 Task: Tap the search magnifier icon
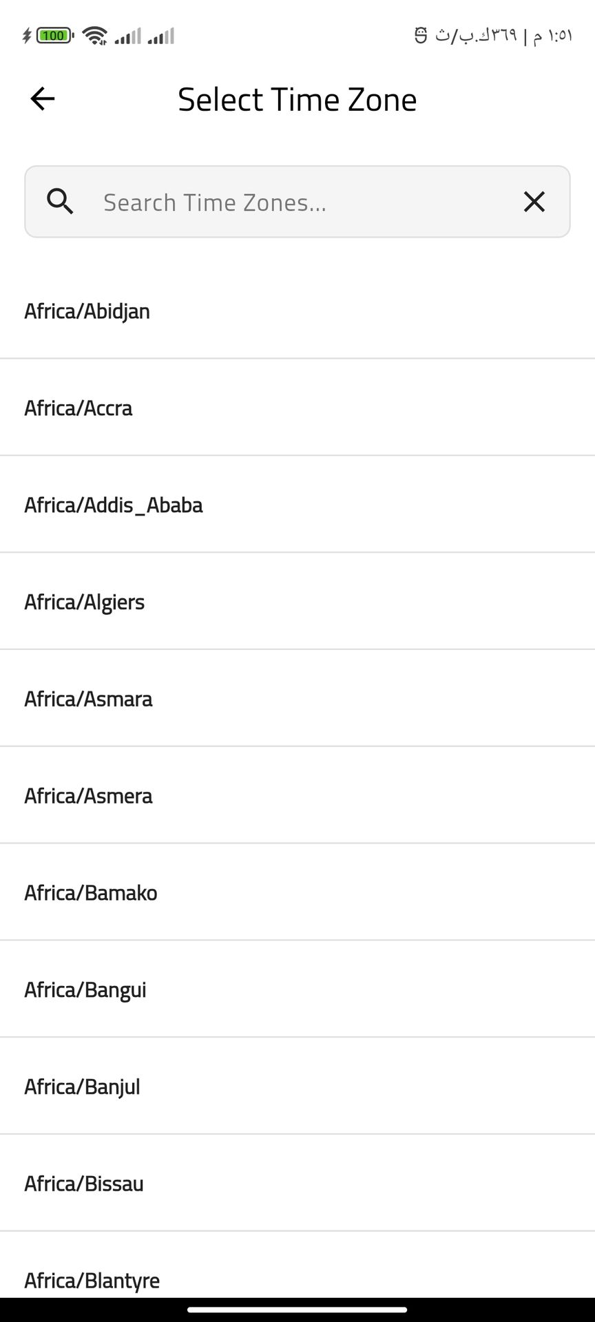[60, 202]
